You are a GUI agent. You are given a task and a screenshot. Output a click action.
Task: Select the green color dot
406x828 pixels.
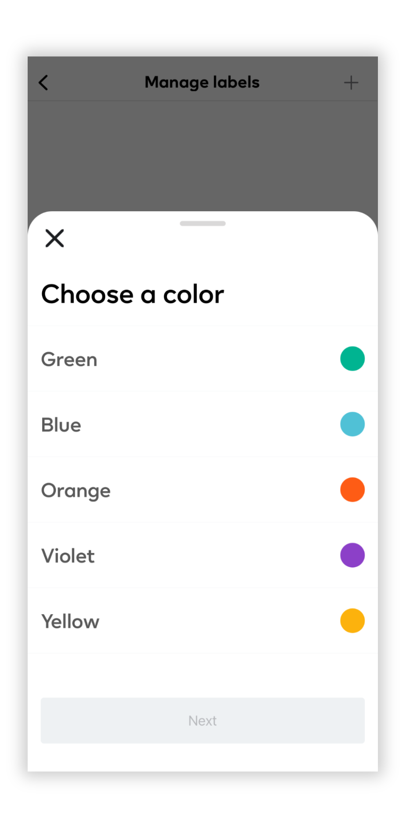point(352,358)
